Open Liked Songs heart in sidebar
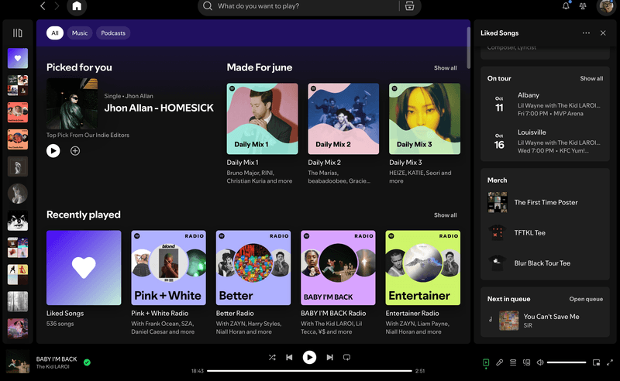This screenshot has height=381, width=620. [x=18, y=57]
